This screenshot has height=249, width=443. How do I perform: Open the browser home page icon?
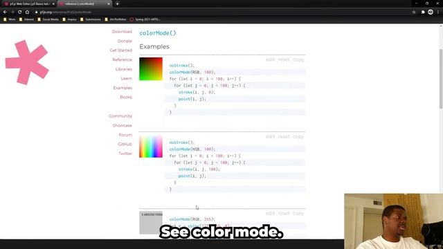[x=27, y=12]
